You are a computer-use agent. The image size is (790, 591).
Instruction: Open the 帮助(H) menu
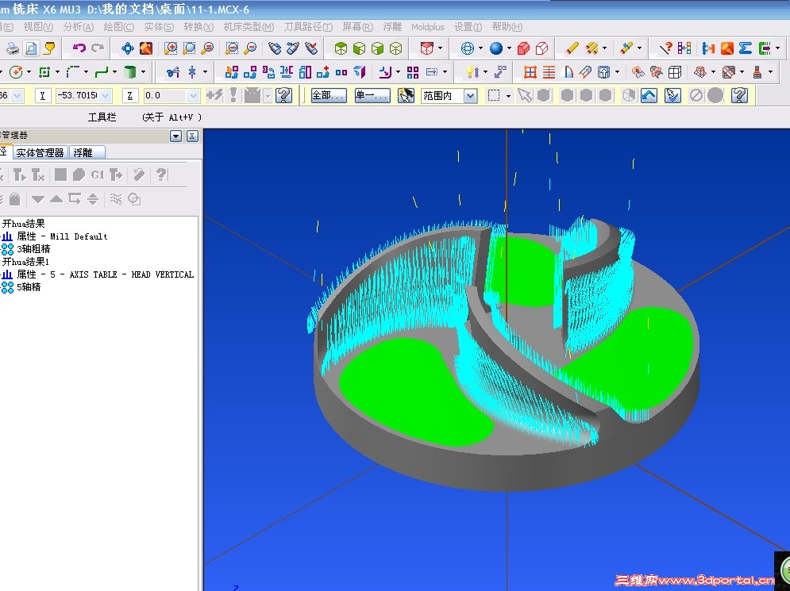click(x=507, y=27)
